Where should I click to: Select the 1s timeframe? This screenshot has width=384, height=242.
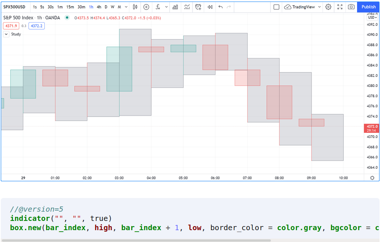tap(35, 7)
